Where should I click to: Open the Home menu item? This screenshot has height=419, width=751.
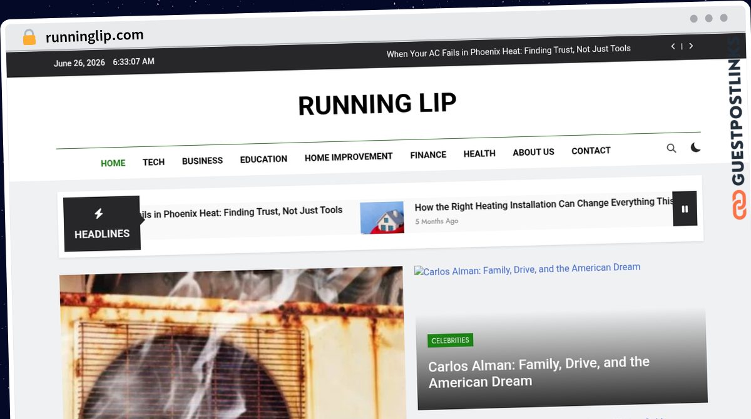click(x=113, y=163)
